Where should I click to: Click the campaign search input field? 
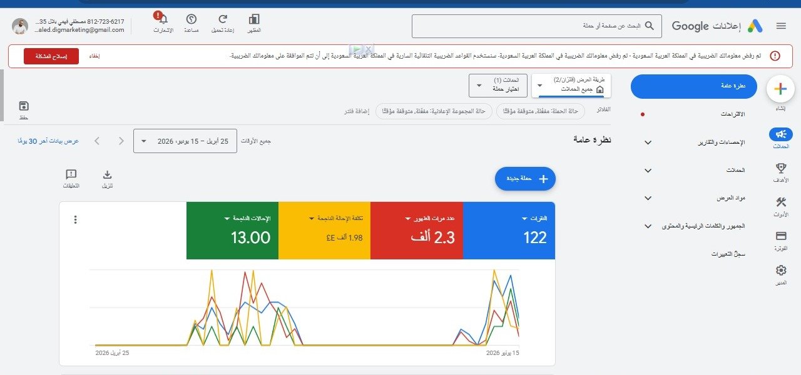click(536, 26)
